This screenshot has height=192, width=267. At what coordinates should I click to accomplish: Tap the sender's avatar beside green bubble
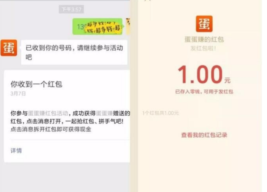128,26
